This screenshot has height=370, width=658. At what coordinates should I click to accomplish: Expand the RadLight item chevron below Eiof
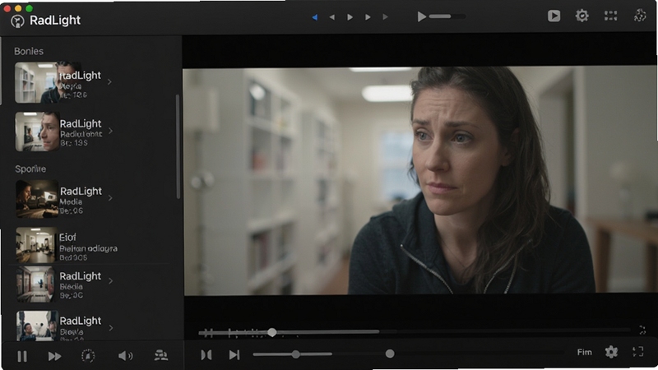click(111, 280)
